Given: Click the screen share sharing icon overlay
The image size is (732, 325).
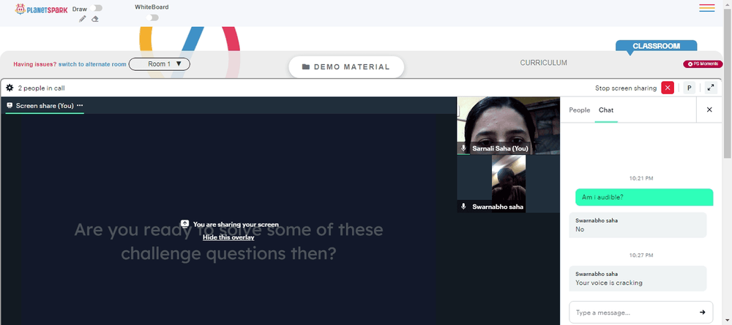Looking at the screenshot, I should [x=185, y=224].
